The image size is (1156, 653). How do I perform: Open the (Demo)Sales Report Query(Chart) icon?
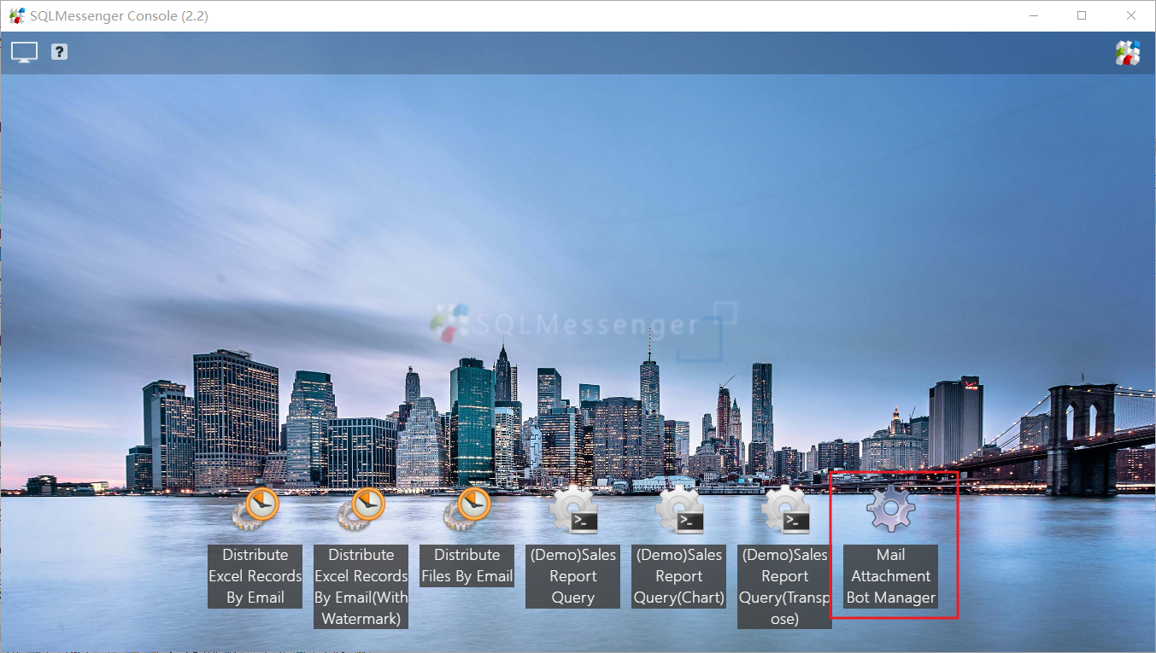point(679,510)
